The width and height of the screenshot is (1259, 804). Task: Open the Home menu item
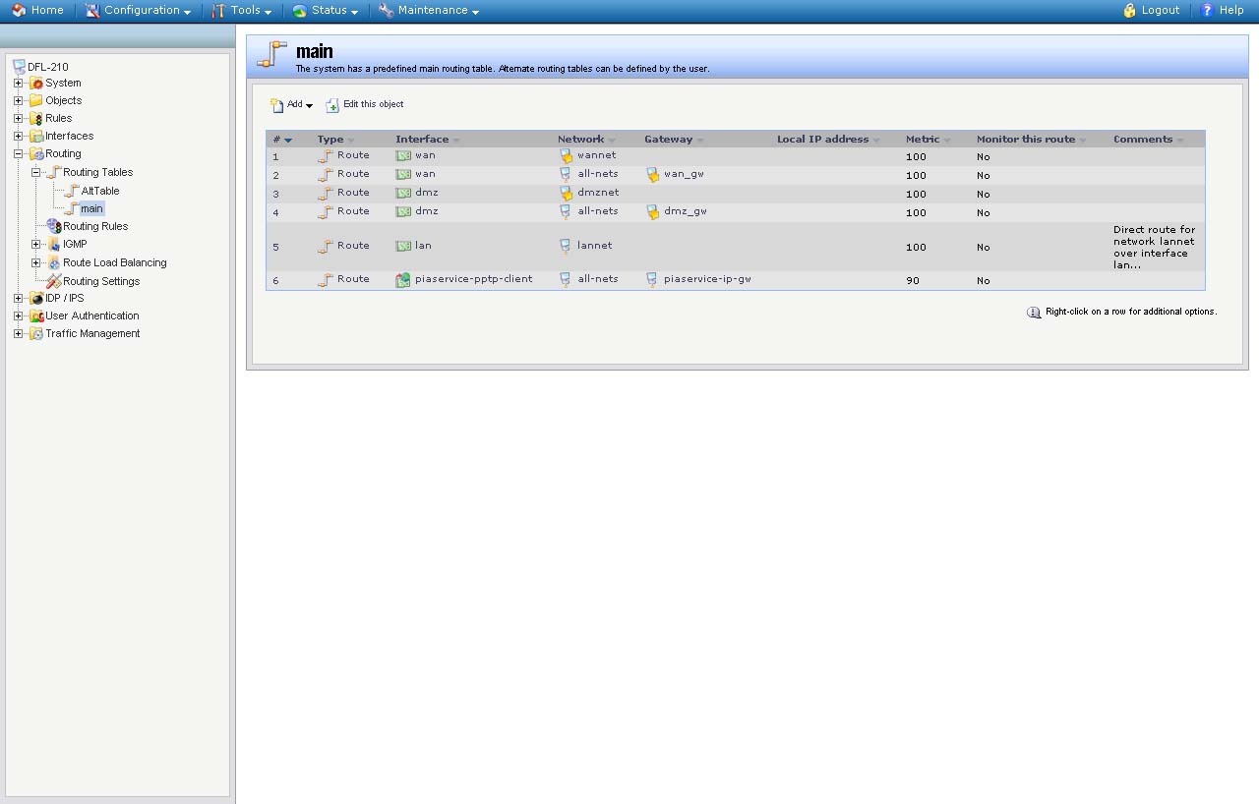pyautogui.click(x=38, y=10)
